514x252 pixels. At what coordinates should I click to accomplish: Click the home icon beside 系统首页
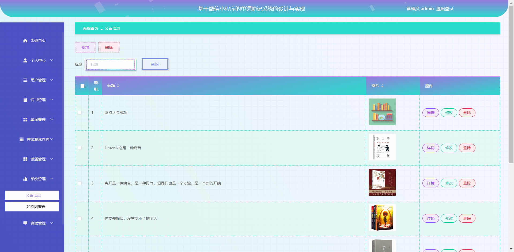point(25,41)
